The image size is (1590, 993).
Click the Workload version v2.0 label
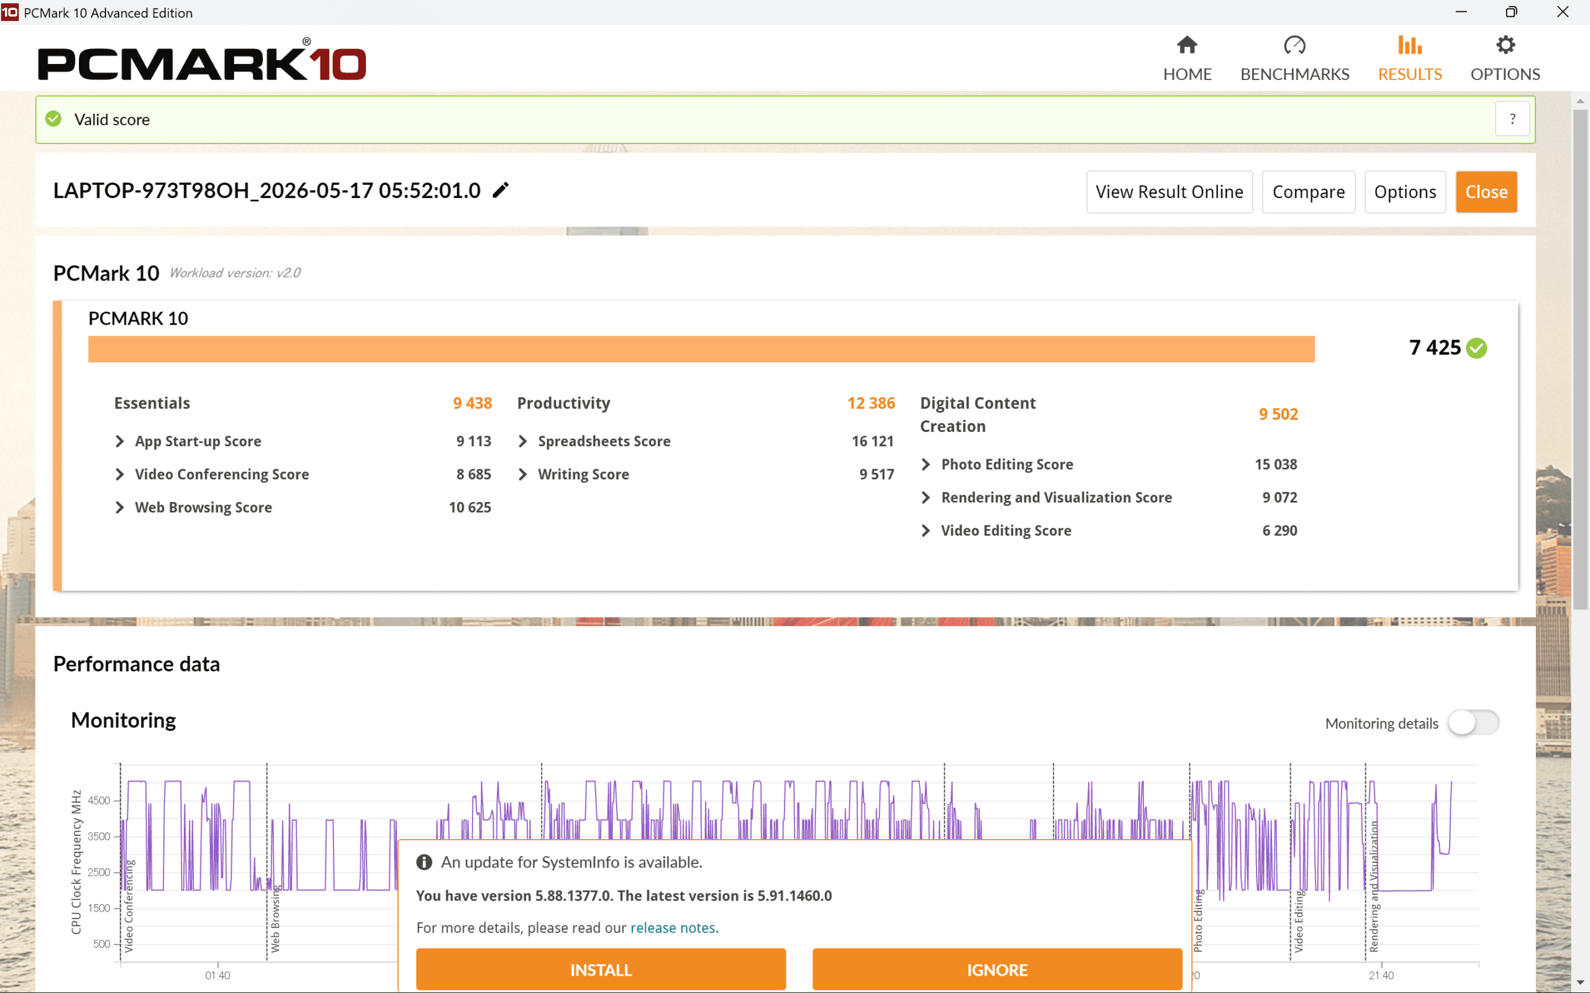coord(235,273)
